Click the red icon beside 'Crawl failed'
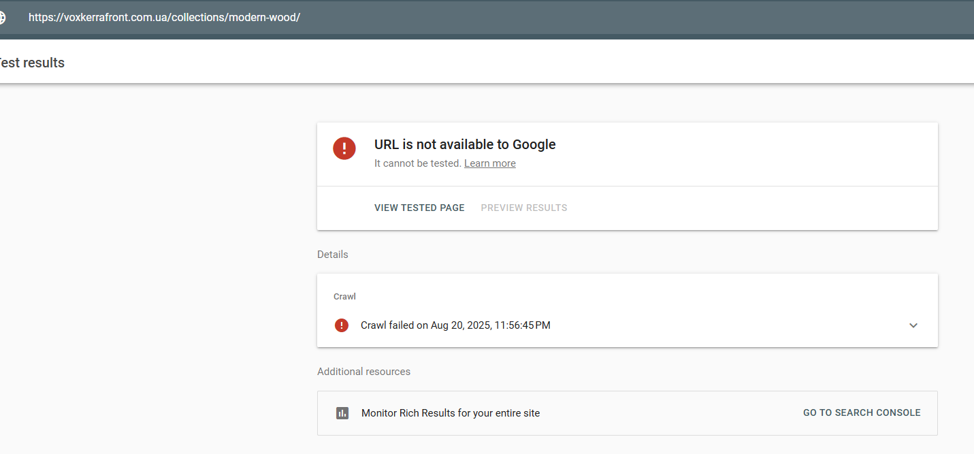Viewport: 974px width, 454px height. pyautogui.click(x=342, y=325)
